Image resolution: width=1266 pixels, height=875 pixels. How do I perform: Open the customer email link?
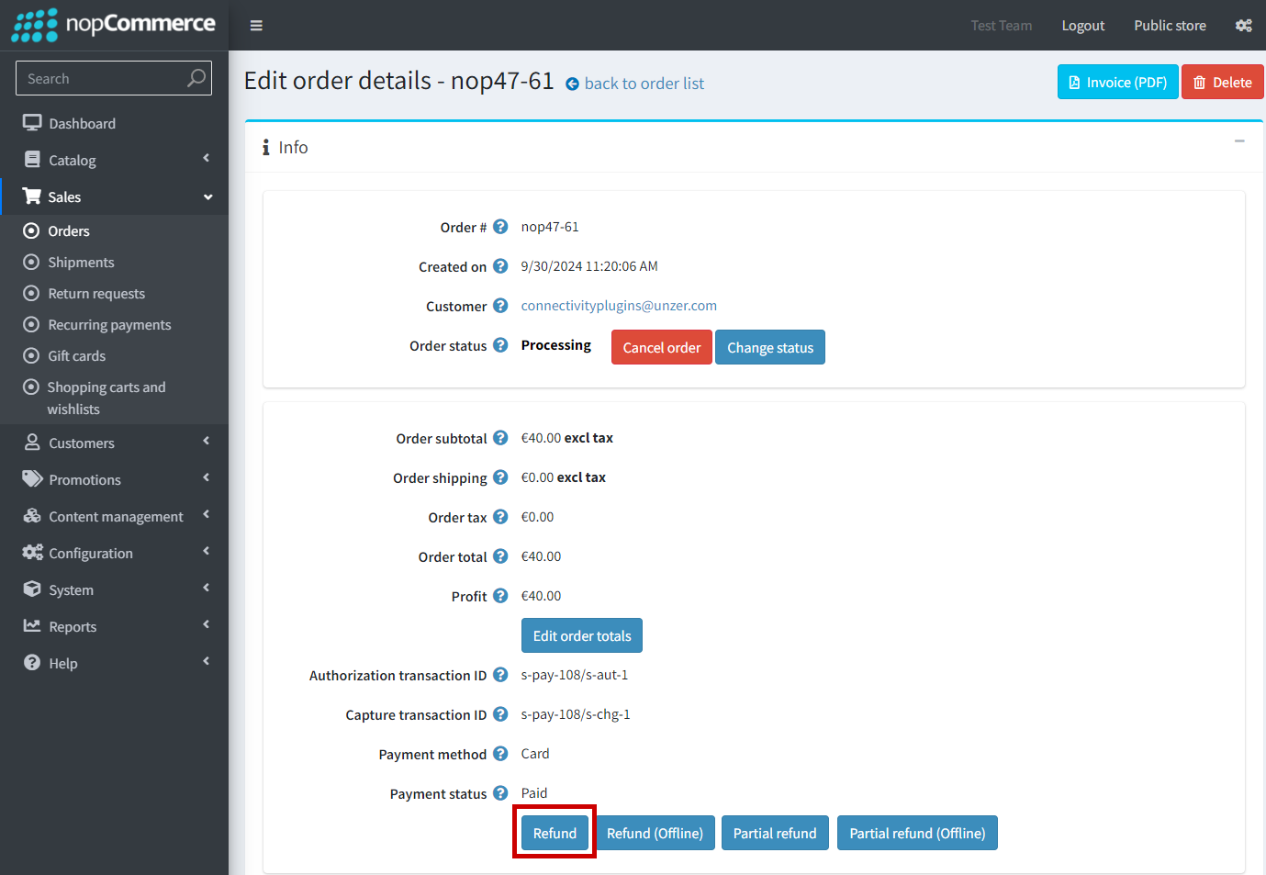619,306
